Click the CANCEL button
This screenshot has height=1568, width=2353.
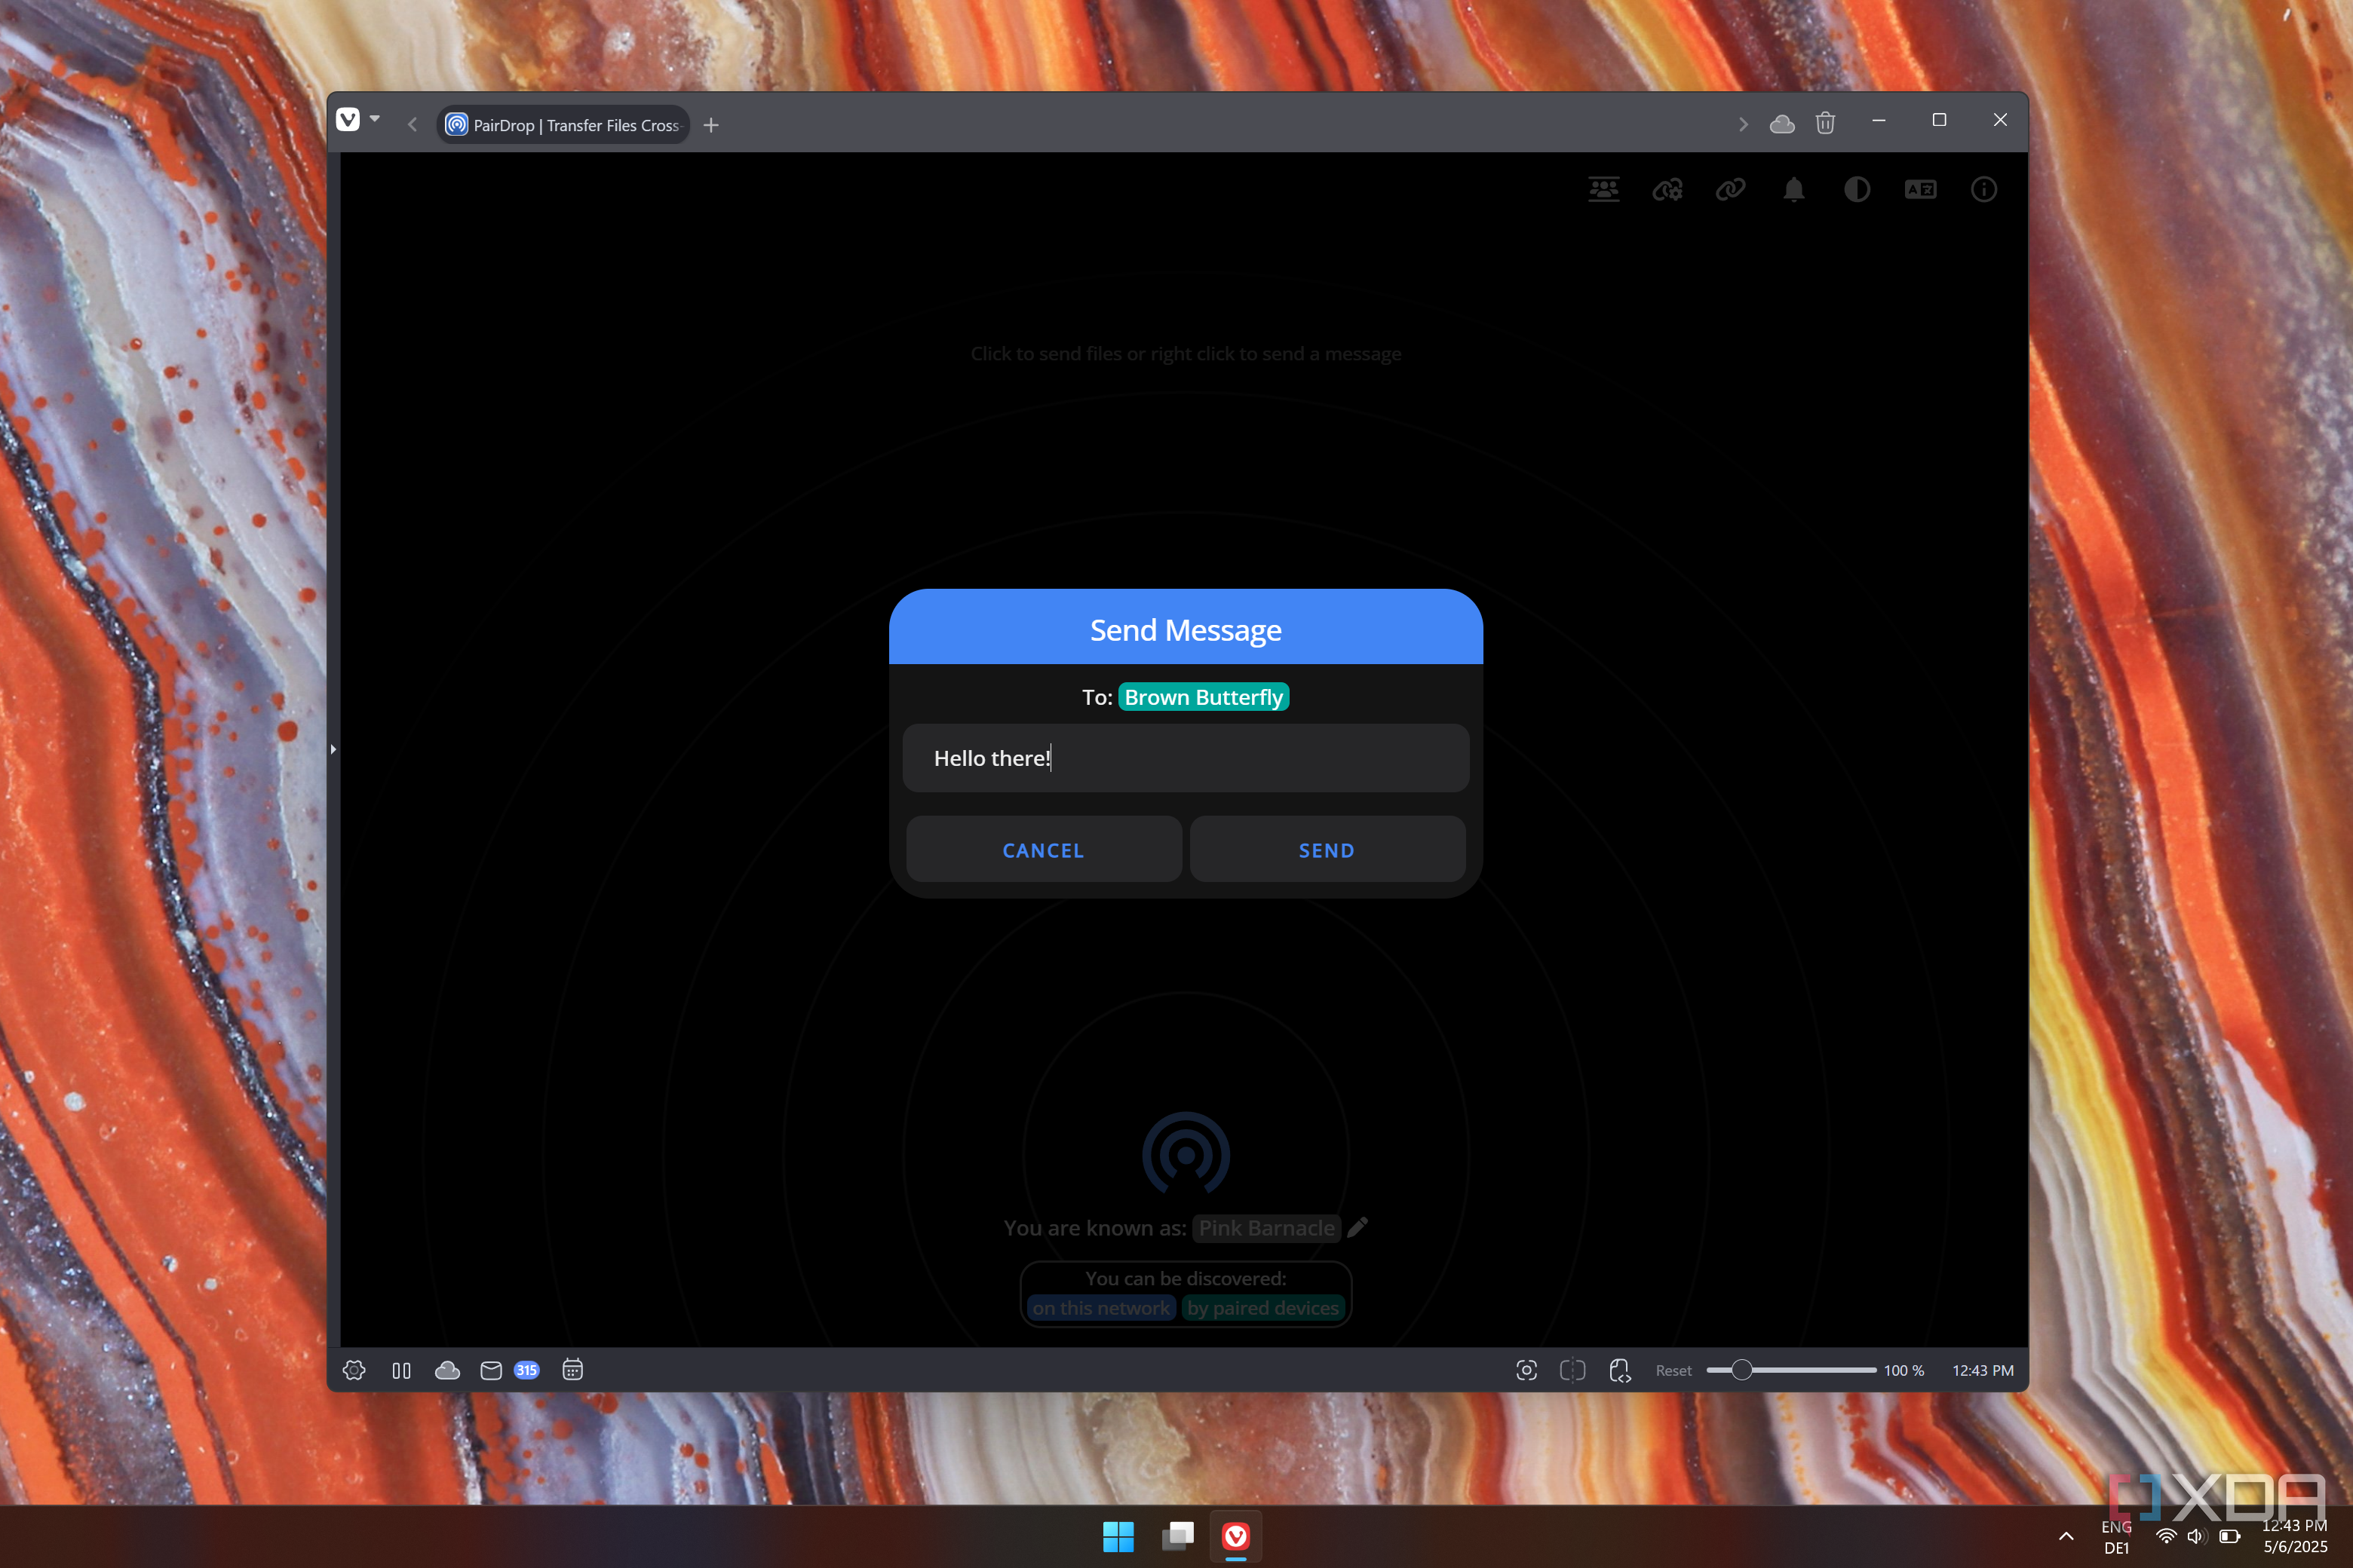coord(1044,849)
